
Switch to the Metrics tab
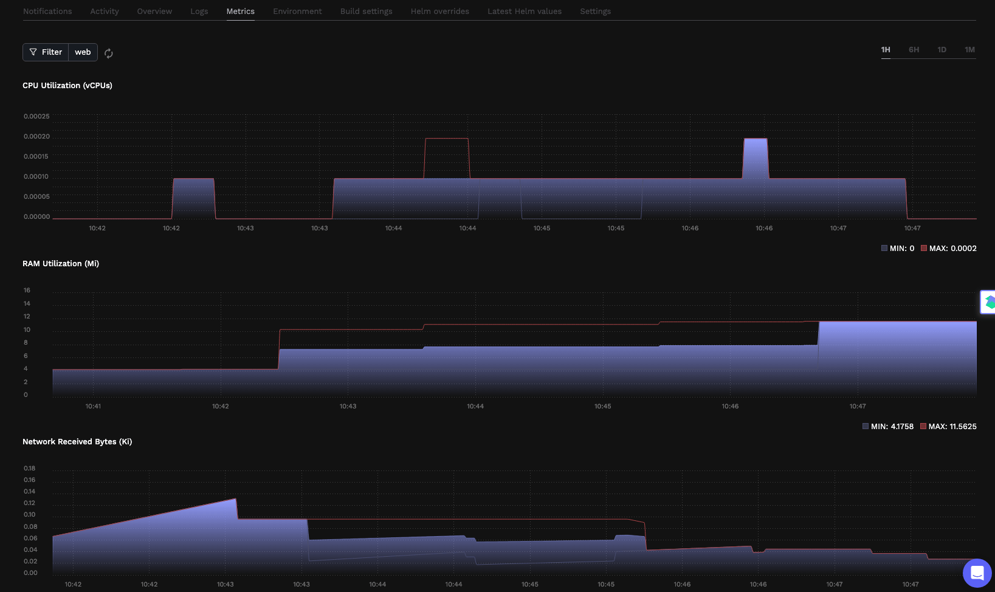click(x=241, y=11)
